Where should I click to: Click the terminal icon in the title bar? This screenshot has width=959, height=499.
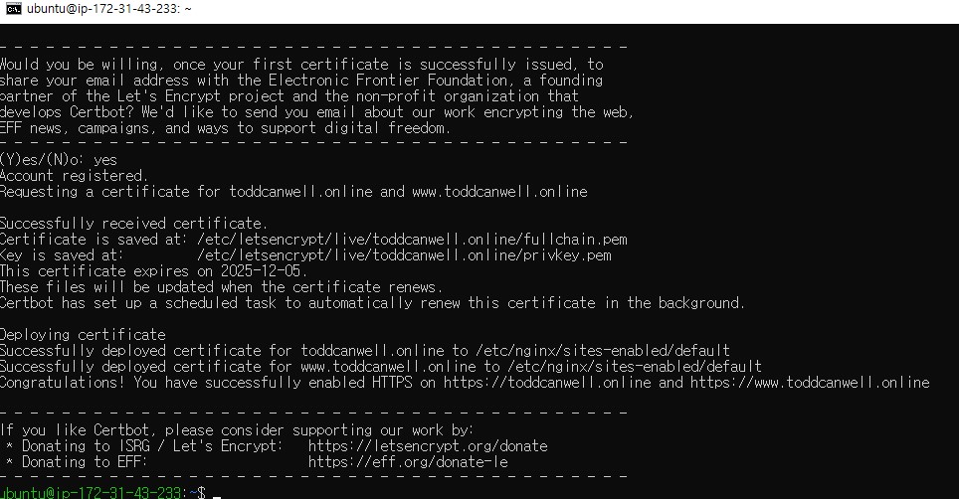[x=13, y=9]
